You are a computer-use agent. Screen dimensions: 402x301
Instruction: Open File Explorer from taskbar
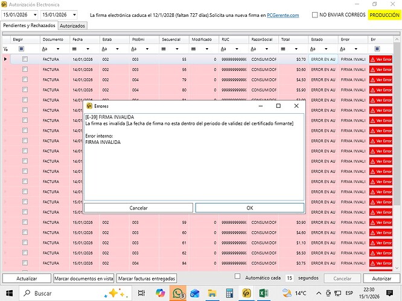212,293
